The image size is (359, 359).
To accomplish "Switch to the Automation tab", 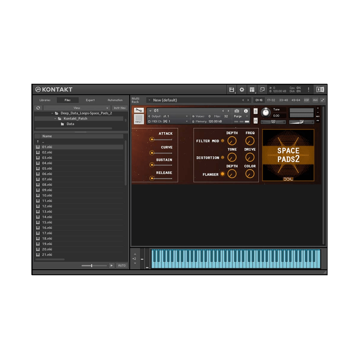I will pyautogui.click(x=115, y=100).
